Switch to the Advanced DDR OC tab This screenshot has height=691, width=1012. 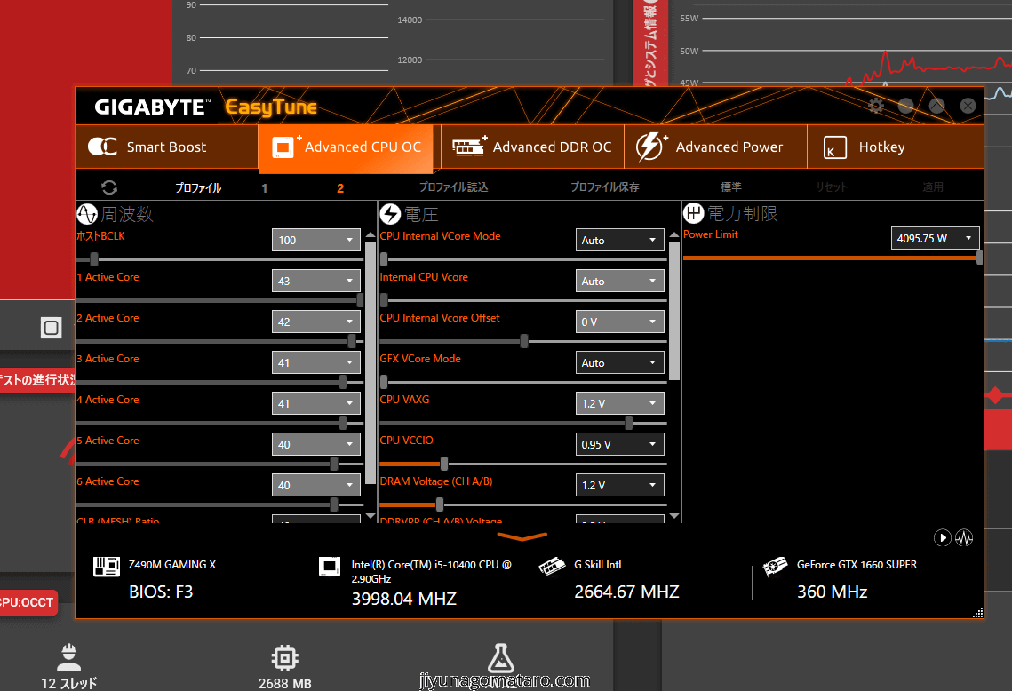click(532, 147)
